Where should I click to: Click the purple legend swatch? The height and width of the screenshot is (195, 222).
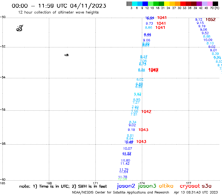pos(199,4)
